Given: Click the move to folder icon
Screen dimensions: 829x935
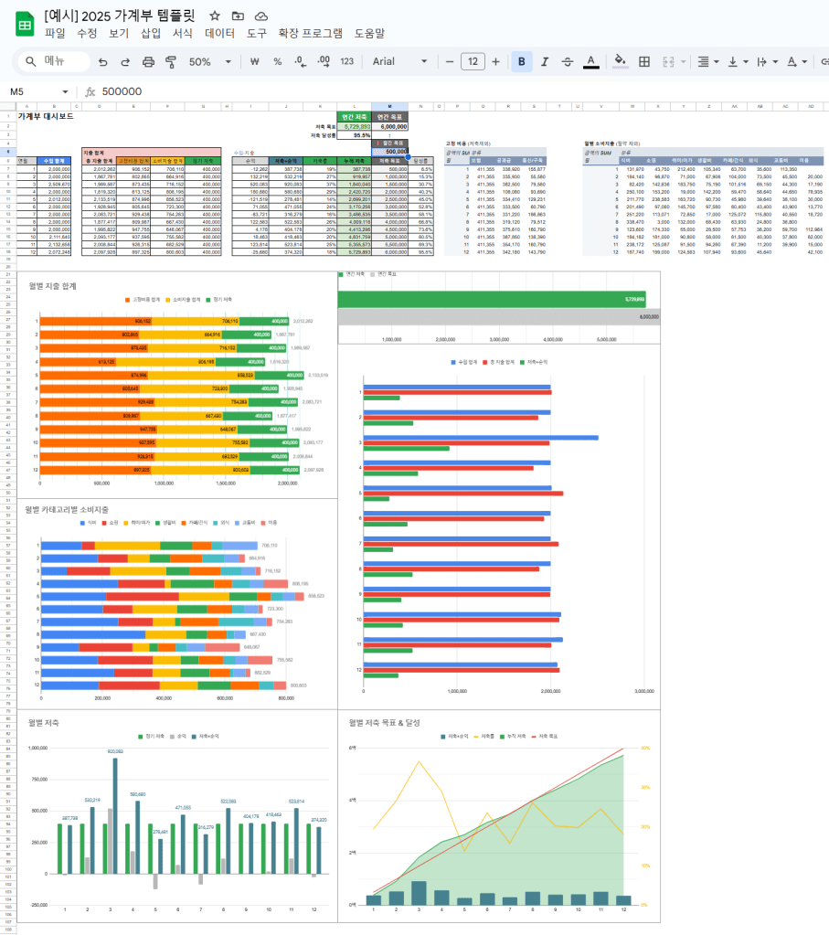Looking at the screenshot, I should click(239, 16).
